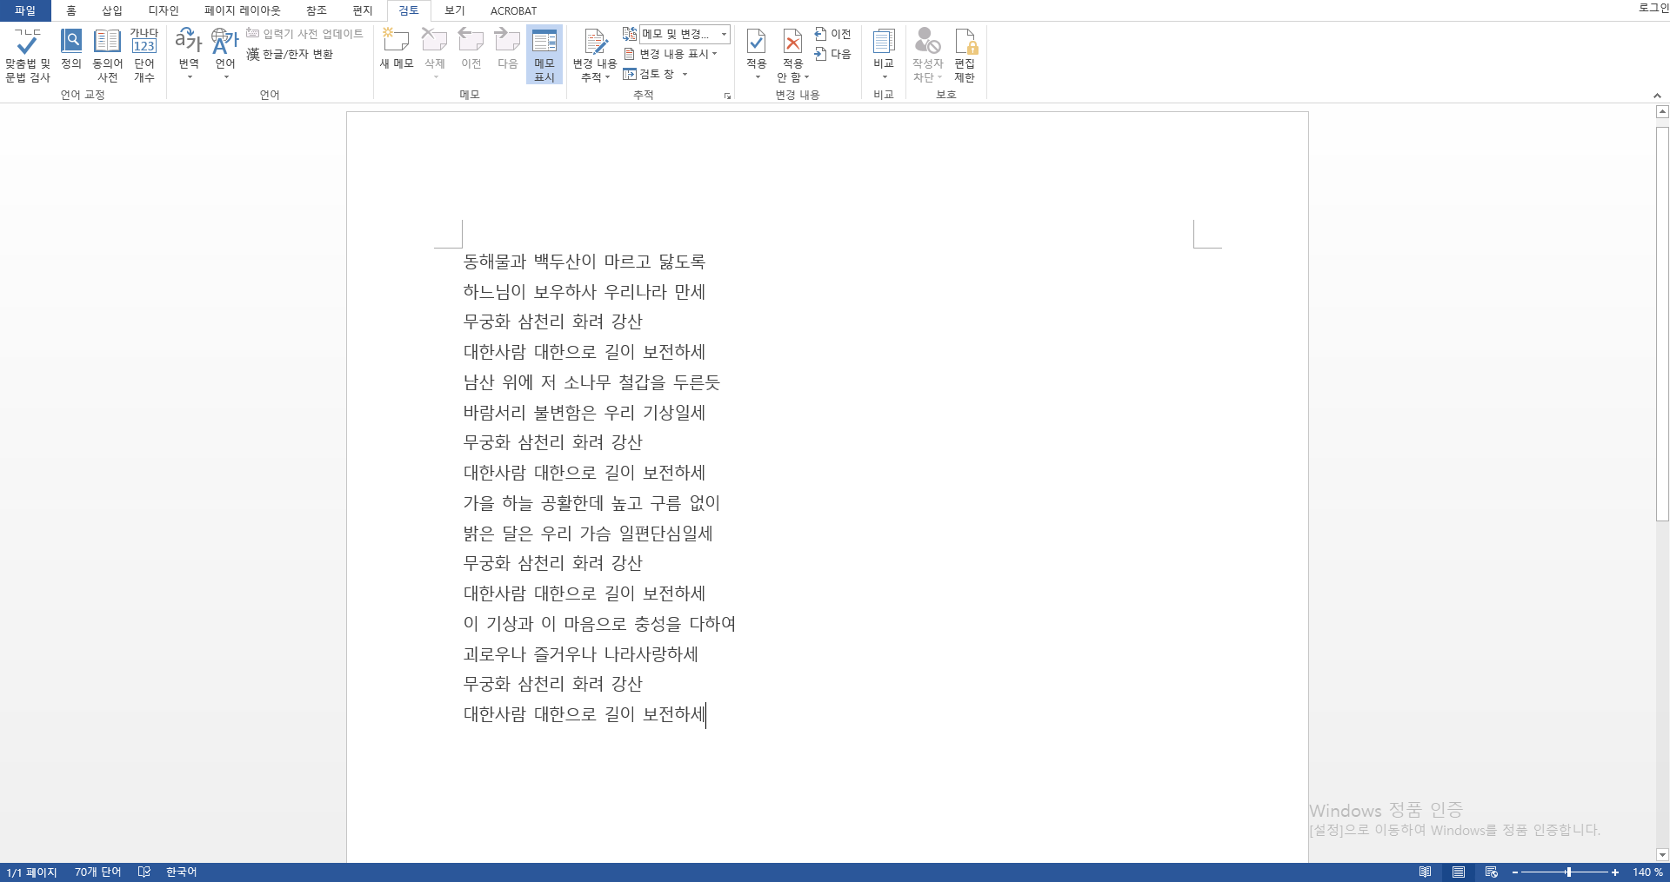This screenshot has height=882, width=1670.
Task: Click the 적용 안 함 reject icon
Action: [x=793, y=42]
